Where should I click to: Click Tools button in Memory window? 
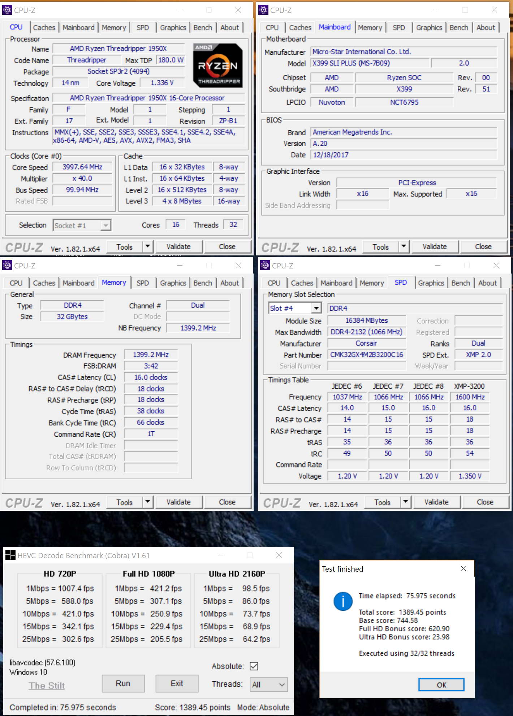pyautogui.click(x=125, y=502)
